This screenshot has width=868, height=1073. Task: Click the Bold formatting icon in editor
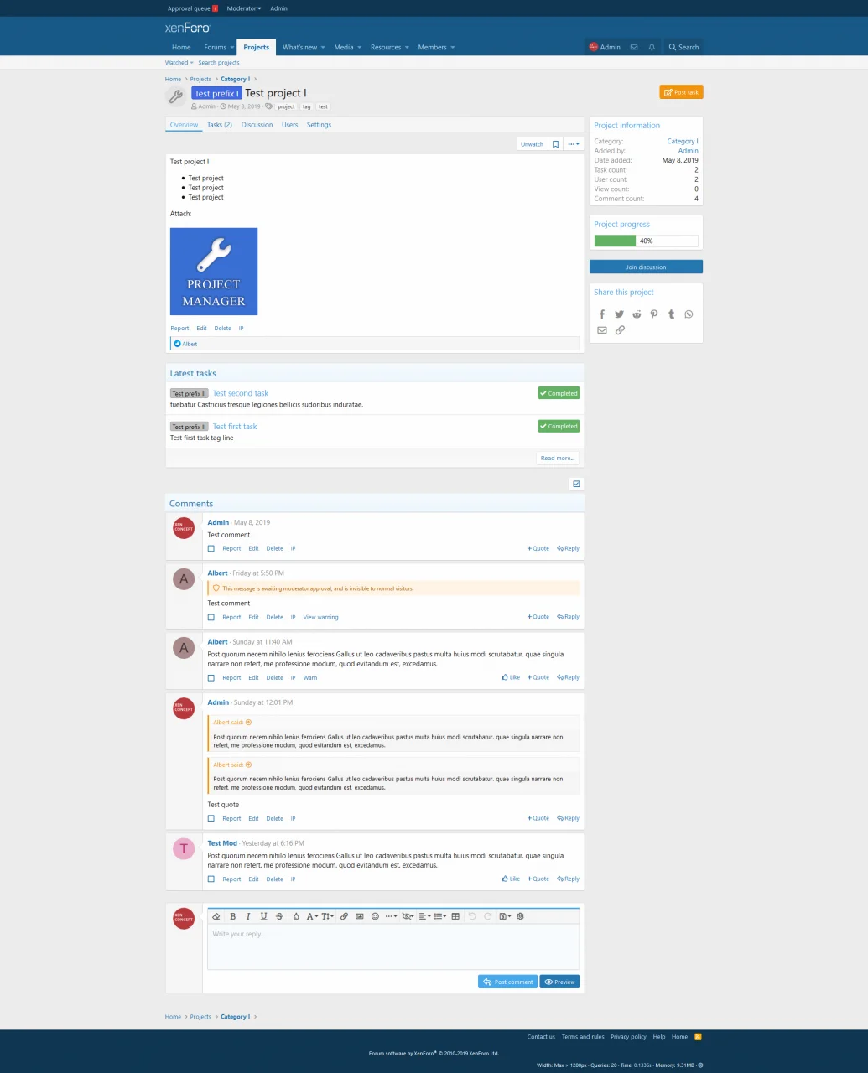(x=233, y=916)
